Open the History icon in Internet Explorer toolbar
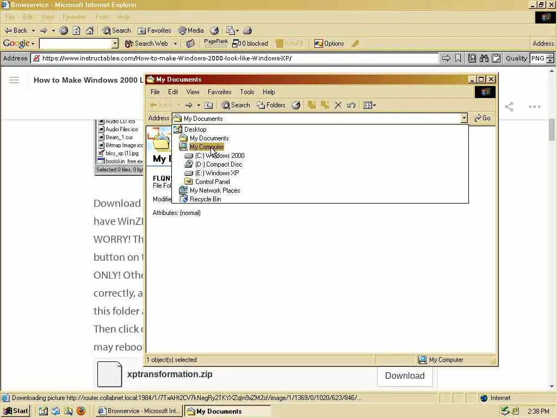 coord(214,30)
